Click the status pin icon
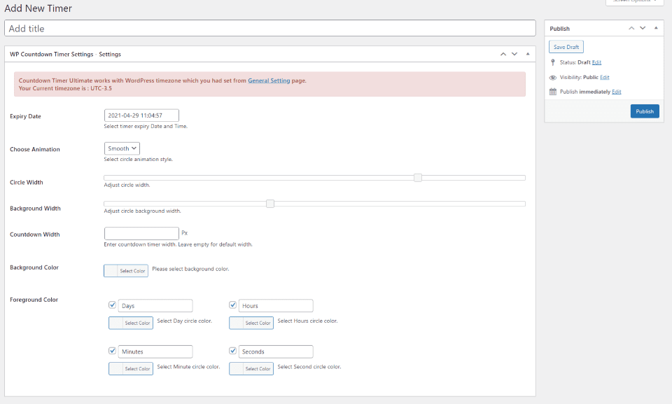 coord(553,62)
